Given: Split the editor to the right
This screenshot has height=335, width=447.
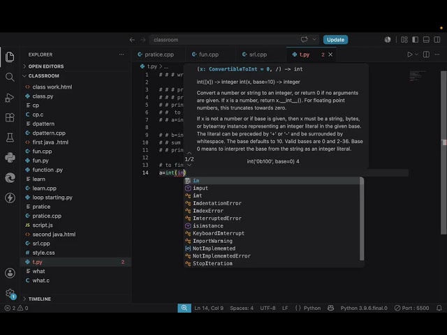Looking at the screenshot, I should [426, 54].
